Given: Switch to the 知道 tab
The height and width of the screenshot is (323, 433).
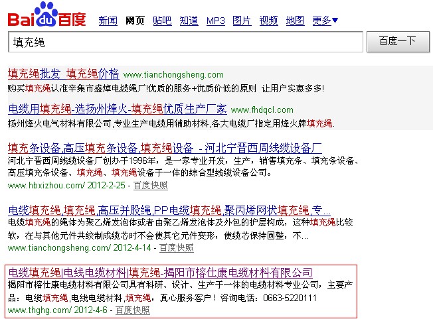Looking at the screenshot, I should (189, 21).
